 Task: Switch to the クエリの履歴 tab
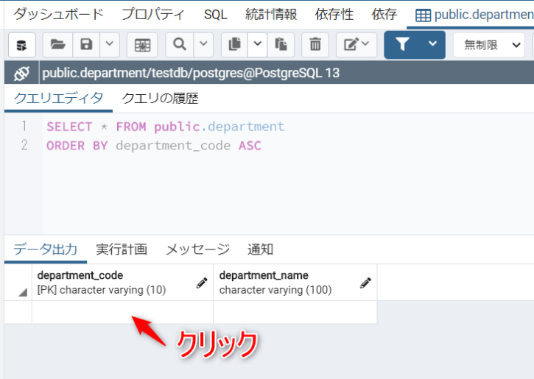coord(160,99)
